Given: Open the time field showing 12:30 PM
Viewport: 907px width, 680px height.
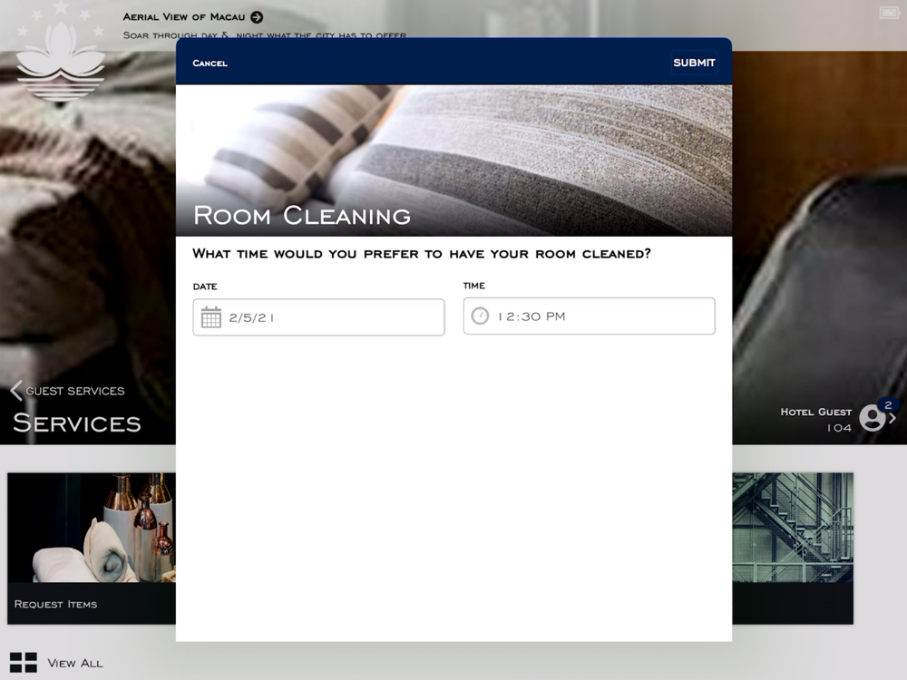Looking at the screenshot, I should tap(589, 316).
